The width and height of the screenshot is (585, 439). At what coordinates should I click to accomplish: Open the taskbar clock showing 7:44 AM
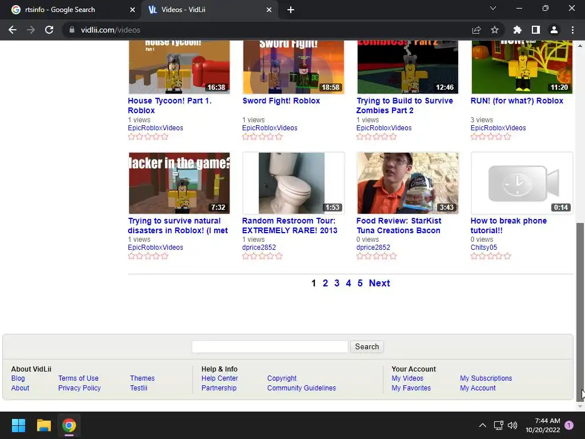pyautogui.click(x=543, y=425)
